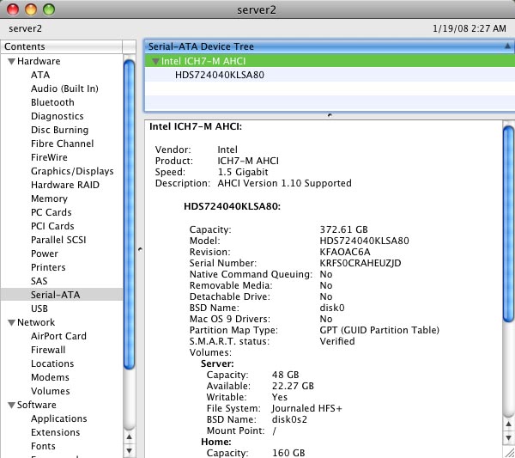The height and width of the screenshot is (458, 515).
Task: Open Graphics/Displays details
Action: coord(72,171)
